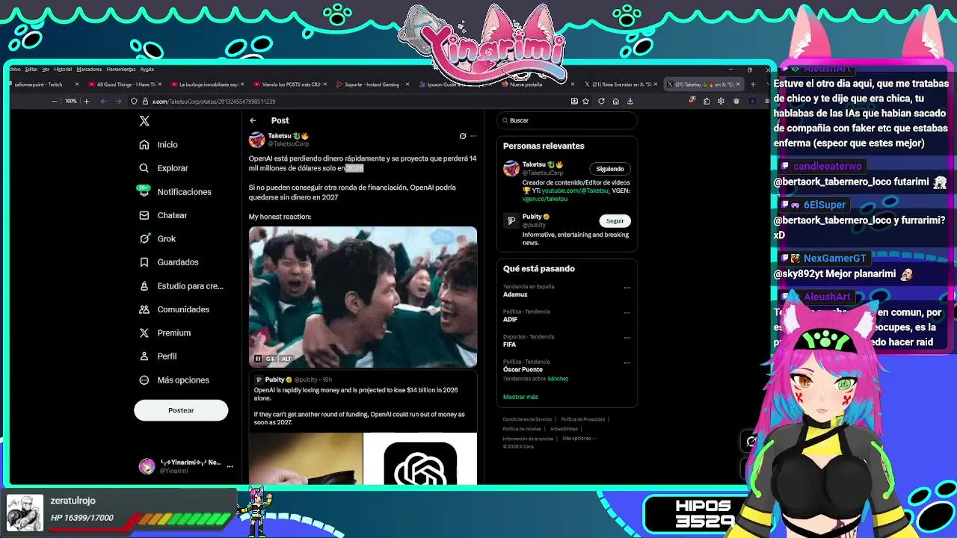
Task: Click the browser Home toolbar icon
Action: point(615,101)
